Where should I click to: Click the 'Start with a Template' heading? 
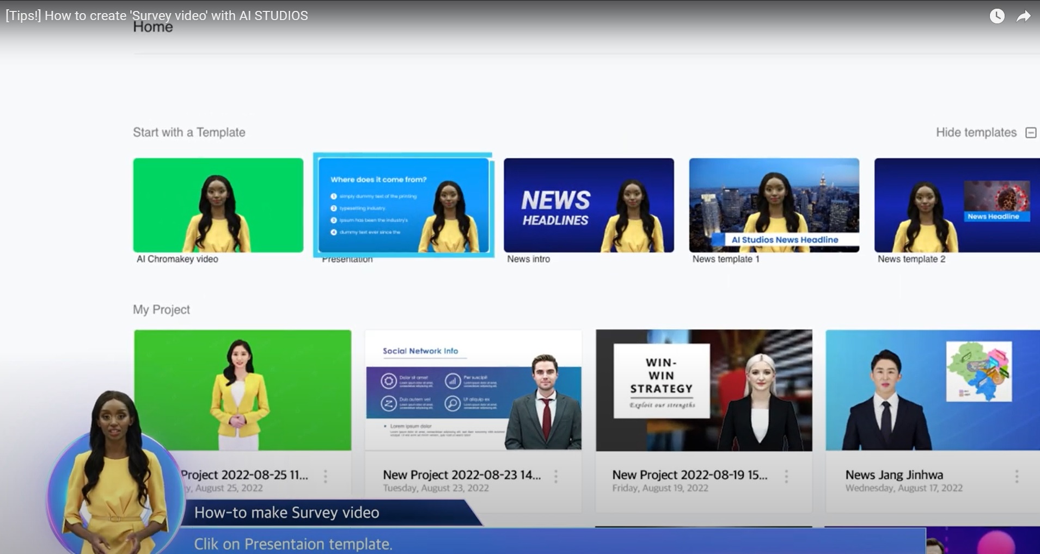click(189, 132)
